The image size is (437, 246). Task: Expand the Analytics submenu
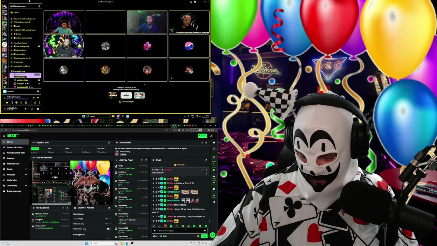[26, 175]
